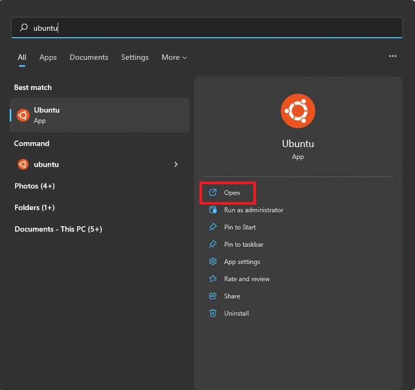Select the Ubuntu App best match
The width and height of the screenshot is (415, 390).
tap(100, 115)
